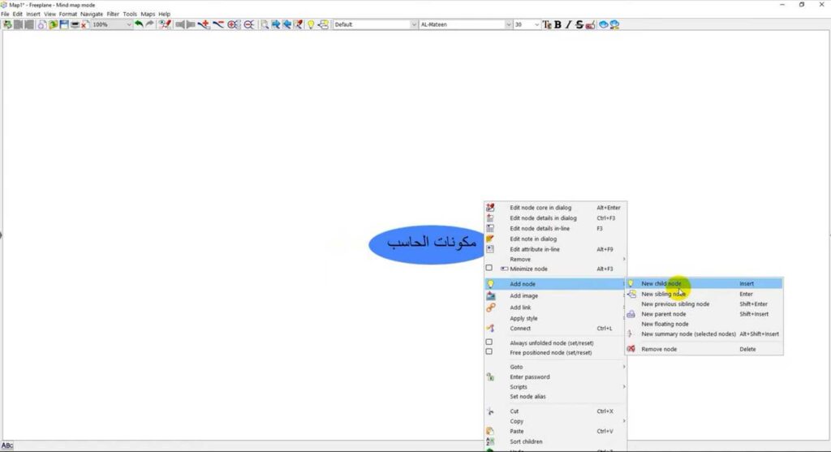Click the Find magnifier toolbar icon
Screen dimensions: 831x452
click(265, 24)
